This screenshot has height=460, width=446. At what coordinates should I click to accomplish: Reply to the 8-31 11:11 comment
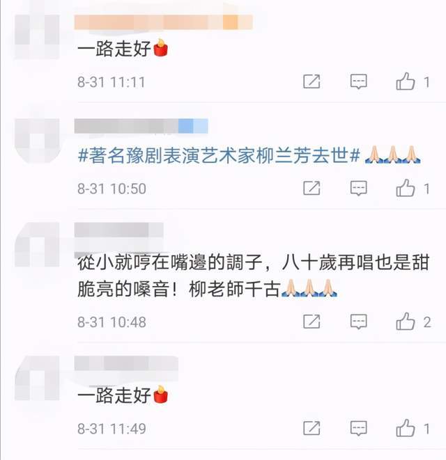358,81
